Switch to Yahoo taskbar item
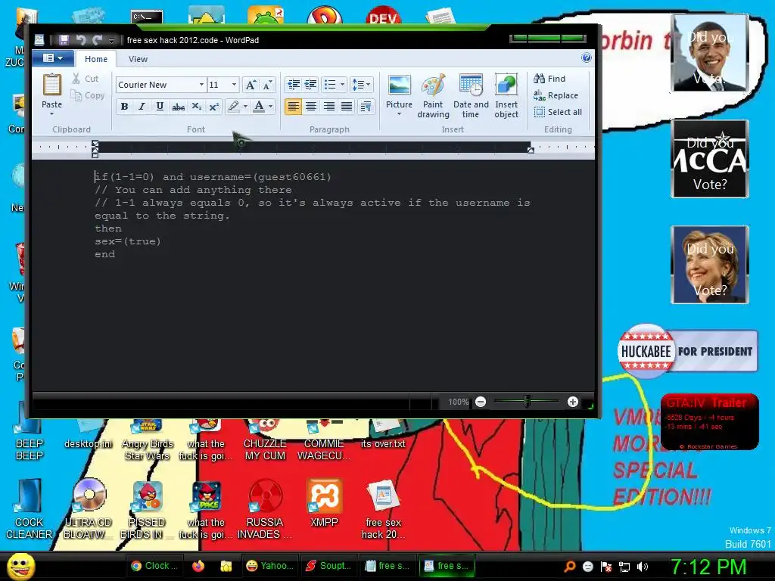Viewport: 775px width, 581px height. coord(270,566)
